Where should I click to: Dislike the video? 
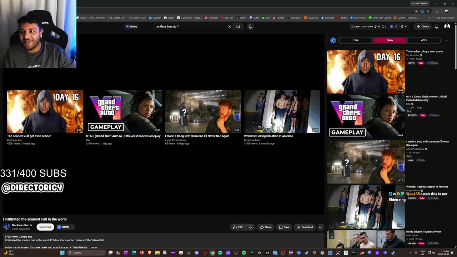coord(250,227)
